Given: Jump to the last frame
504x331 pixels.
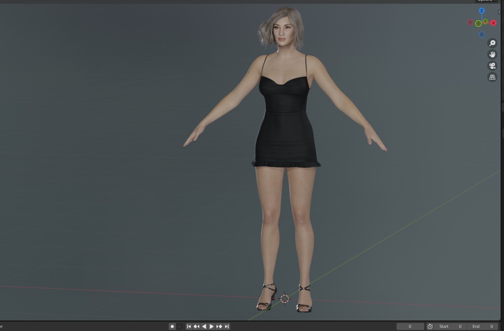Looking at the screenshot, I should pyautogui.click(x=227, y=326).
